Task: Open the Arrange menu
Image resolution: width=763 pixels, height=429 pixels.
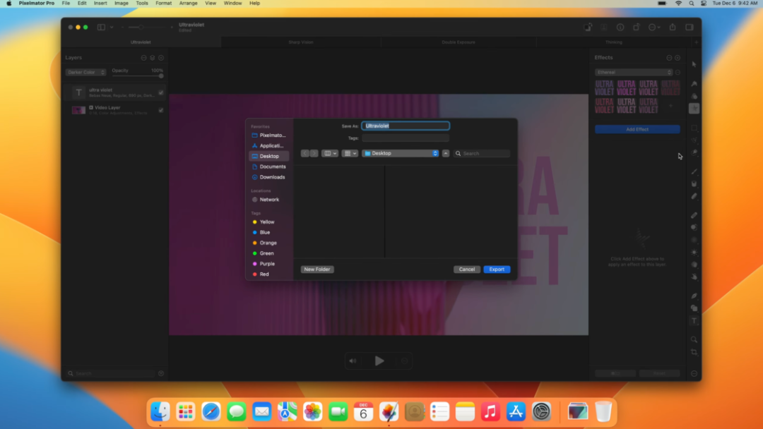Action: coord(189,4)
